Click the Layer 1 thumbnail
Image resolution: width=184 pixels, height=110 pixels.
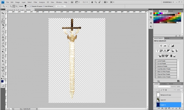[158, 105]
